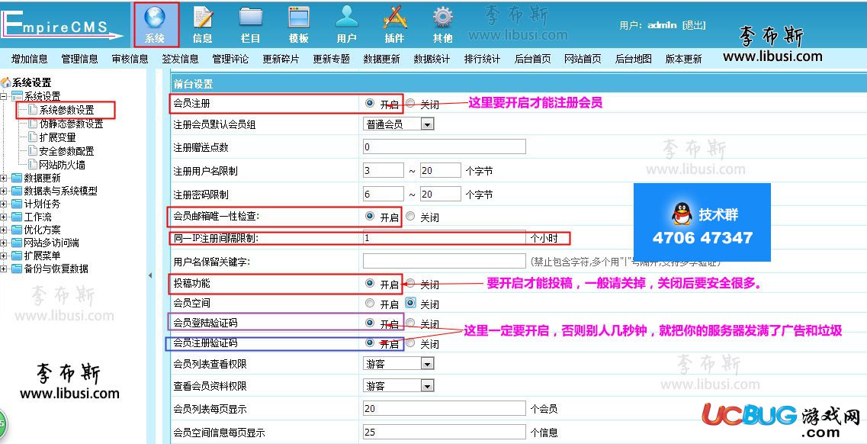867x444 pixels.
Task: Click the 同一IP注册间隔限制 input field
Action: click(444, 238)
